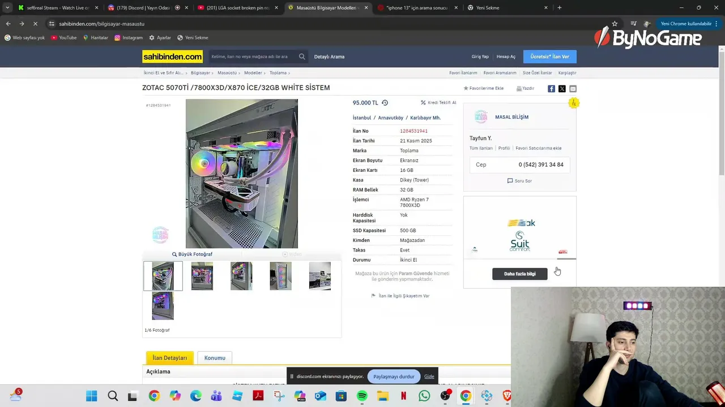Viewport: 725px width, 407px height.
Task: Switch to Konumu tab
Action: coord(215,358)
